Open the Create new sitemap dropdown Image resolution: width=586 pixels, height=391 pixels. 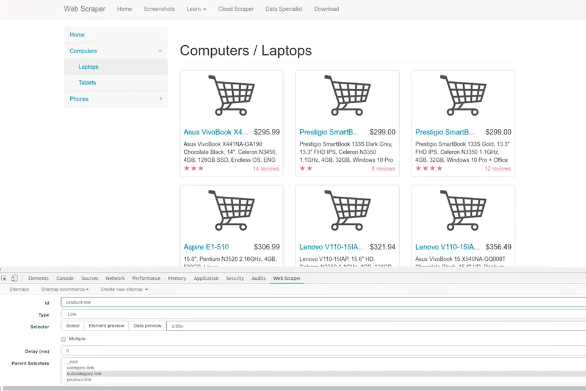[124, 289]
